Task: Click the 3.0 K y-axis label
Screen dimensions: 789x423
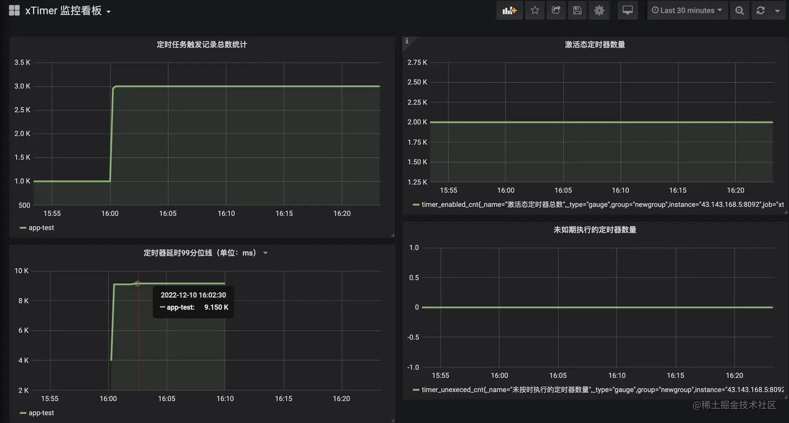Action: tap(22, 86)
